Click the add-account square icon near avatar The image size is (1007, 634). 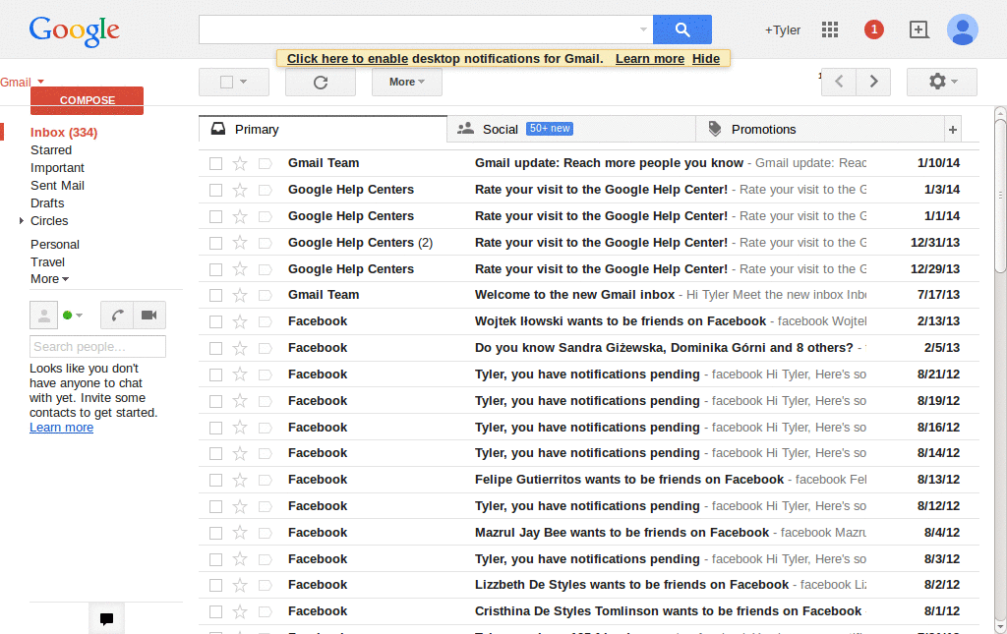[x=918, y=29]
